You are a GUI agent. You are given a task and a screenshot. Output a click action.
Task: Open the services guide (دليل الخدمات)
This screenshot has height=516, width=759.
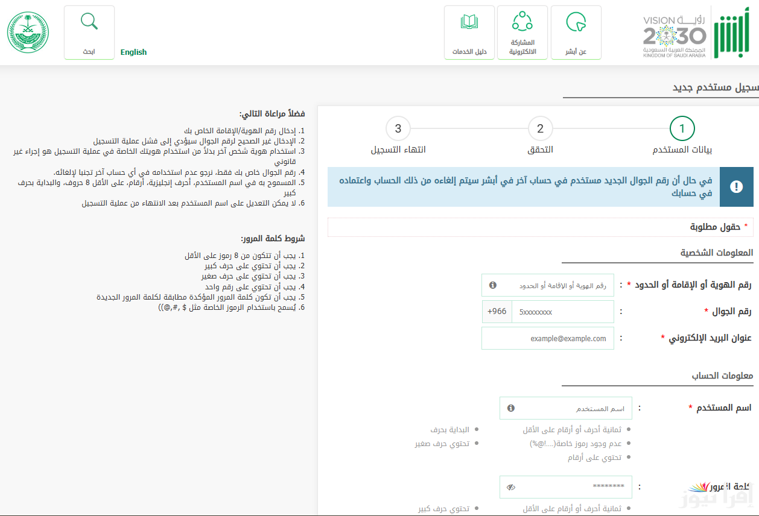click(x=469, y=33)
